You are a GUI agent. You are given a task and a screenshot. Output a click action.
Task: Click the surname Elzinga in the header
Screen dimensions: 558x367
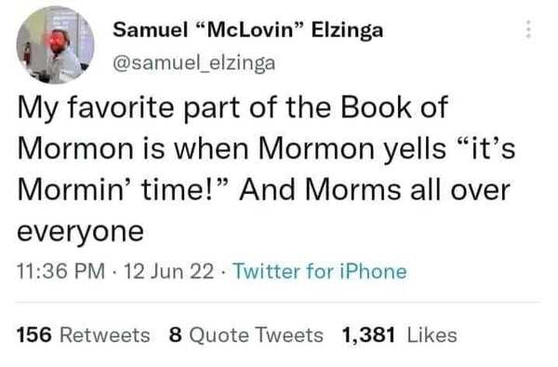tap(347, 31)
